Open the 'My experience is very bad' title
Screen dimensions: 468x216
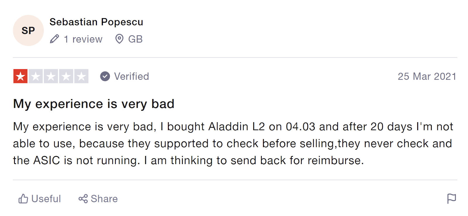[94, 104]
